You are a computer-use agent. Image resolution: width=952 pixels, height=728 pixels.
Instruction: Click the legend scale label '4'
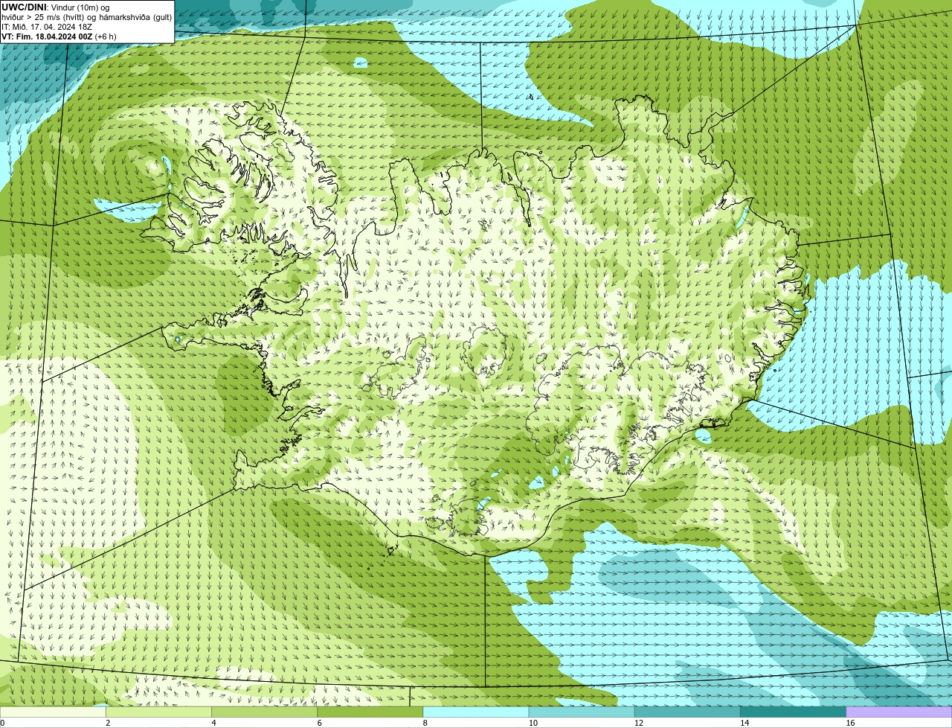(213, 723)
